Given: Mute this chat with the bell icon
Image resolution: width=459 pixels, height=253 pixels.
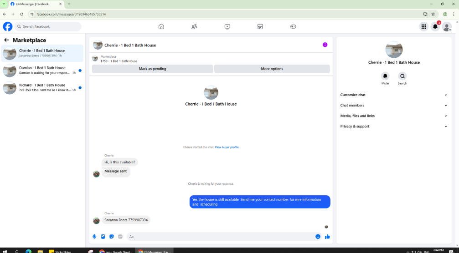Looking at the screenshot, I should point(385,76).
